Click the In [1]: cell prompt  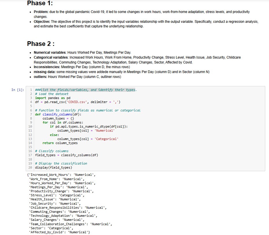(17, 90)
